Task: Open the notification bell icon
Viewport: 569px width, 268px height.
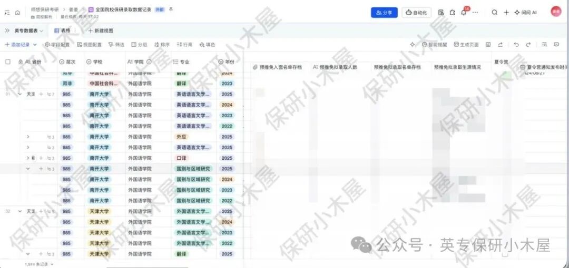Action: pos(464,12)
